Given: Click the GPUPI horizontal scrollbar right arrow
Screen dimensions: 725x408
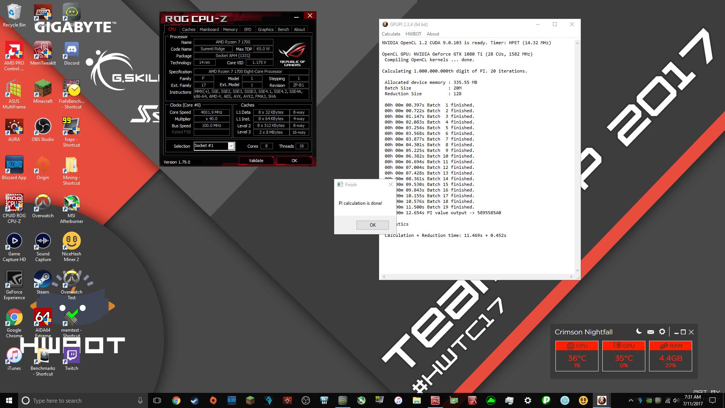Looking at the screenshot, I should click(x=571, y=277).
